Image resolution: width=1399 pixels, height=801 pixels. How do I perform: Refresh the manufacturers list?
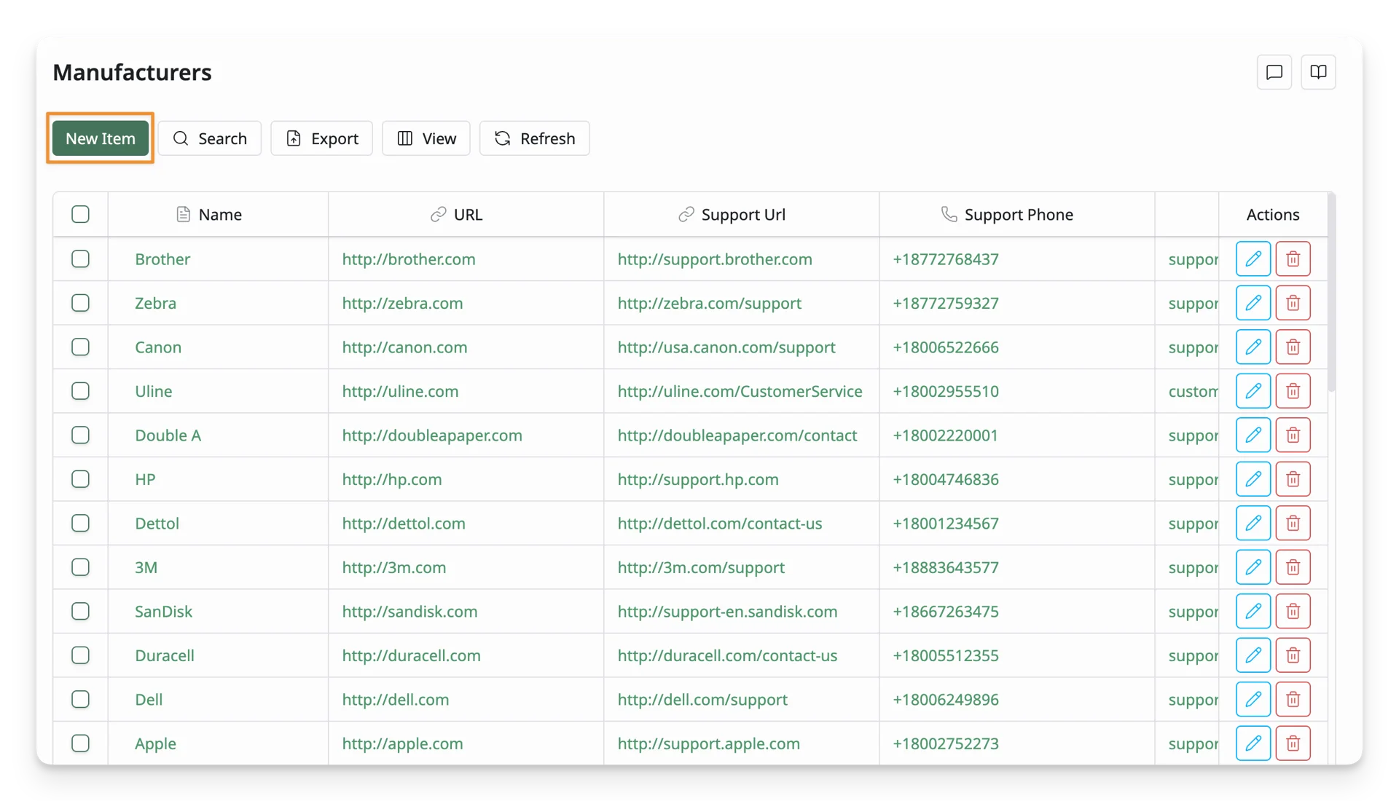pyautogui.click(x=534, y=138)
